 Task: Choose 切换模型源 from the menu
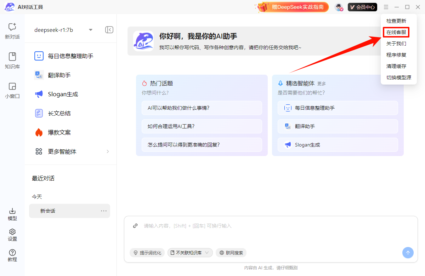tap(399, 77)
